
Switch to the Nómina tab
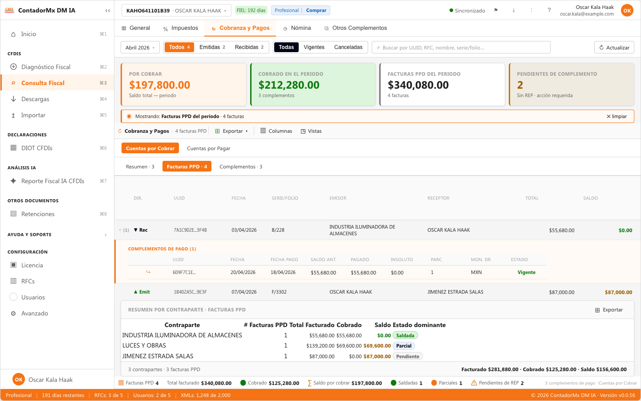tap(297, 28)
